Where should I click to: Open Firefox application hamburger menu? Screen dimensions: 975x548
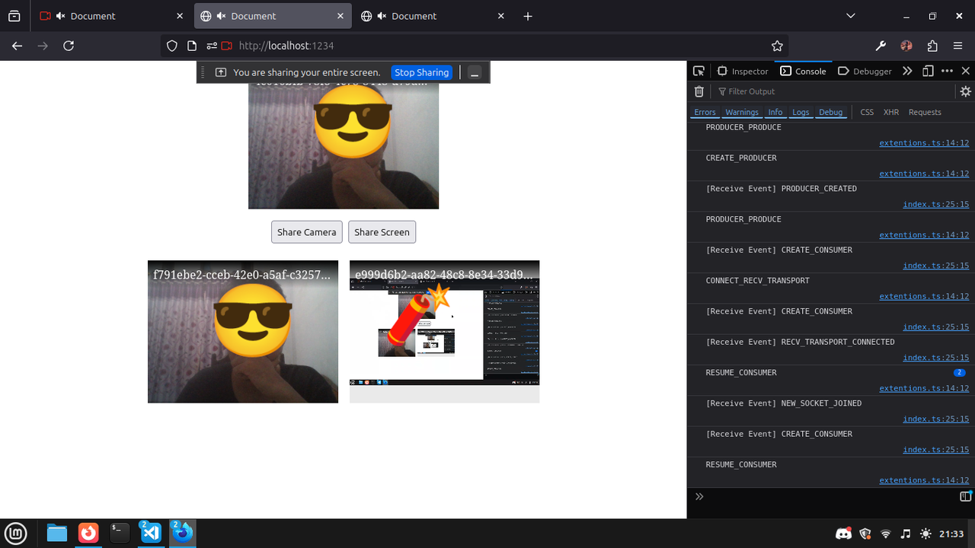[958, 46]
